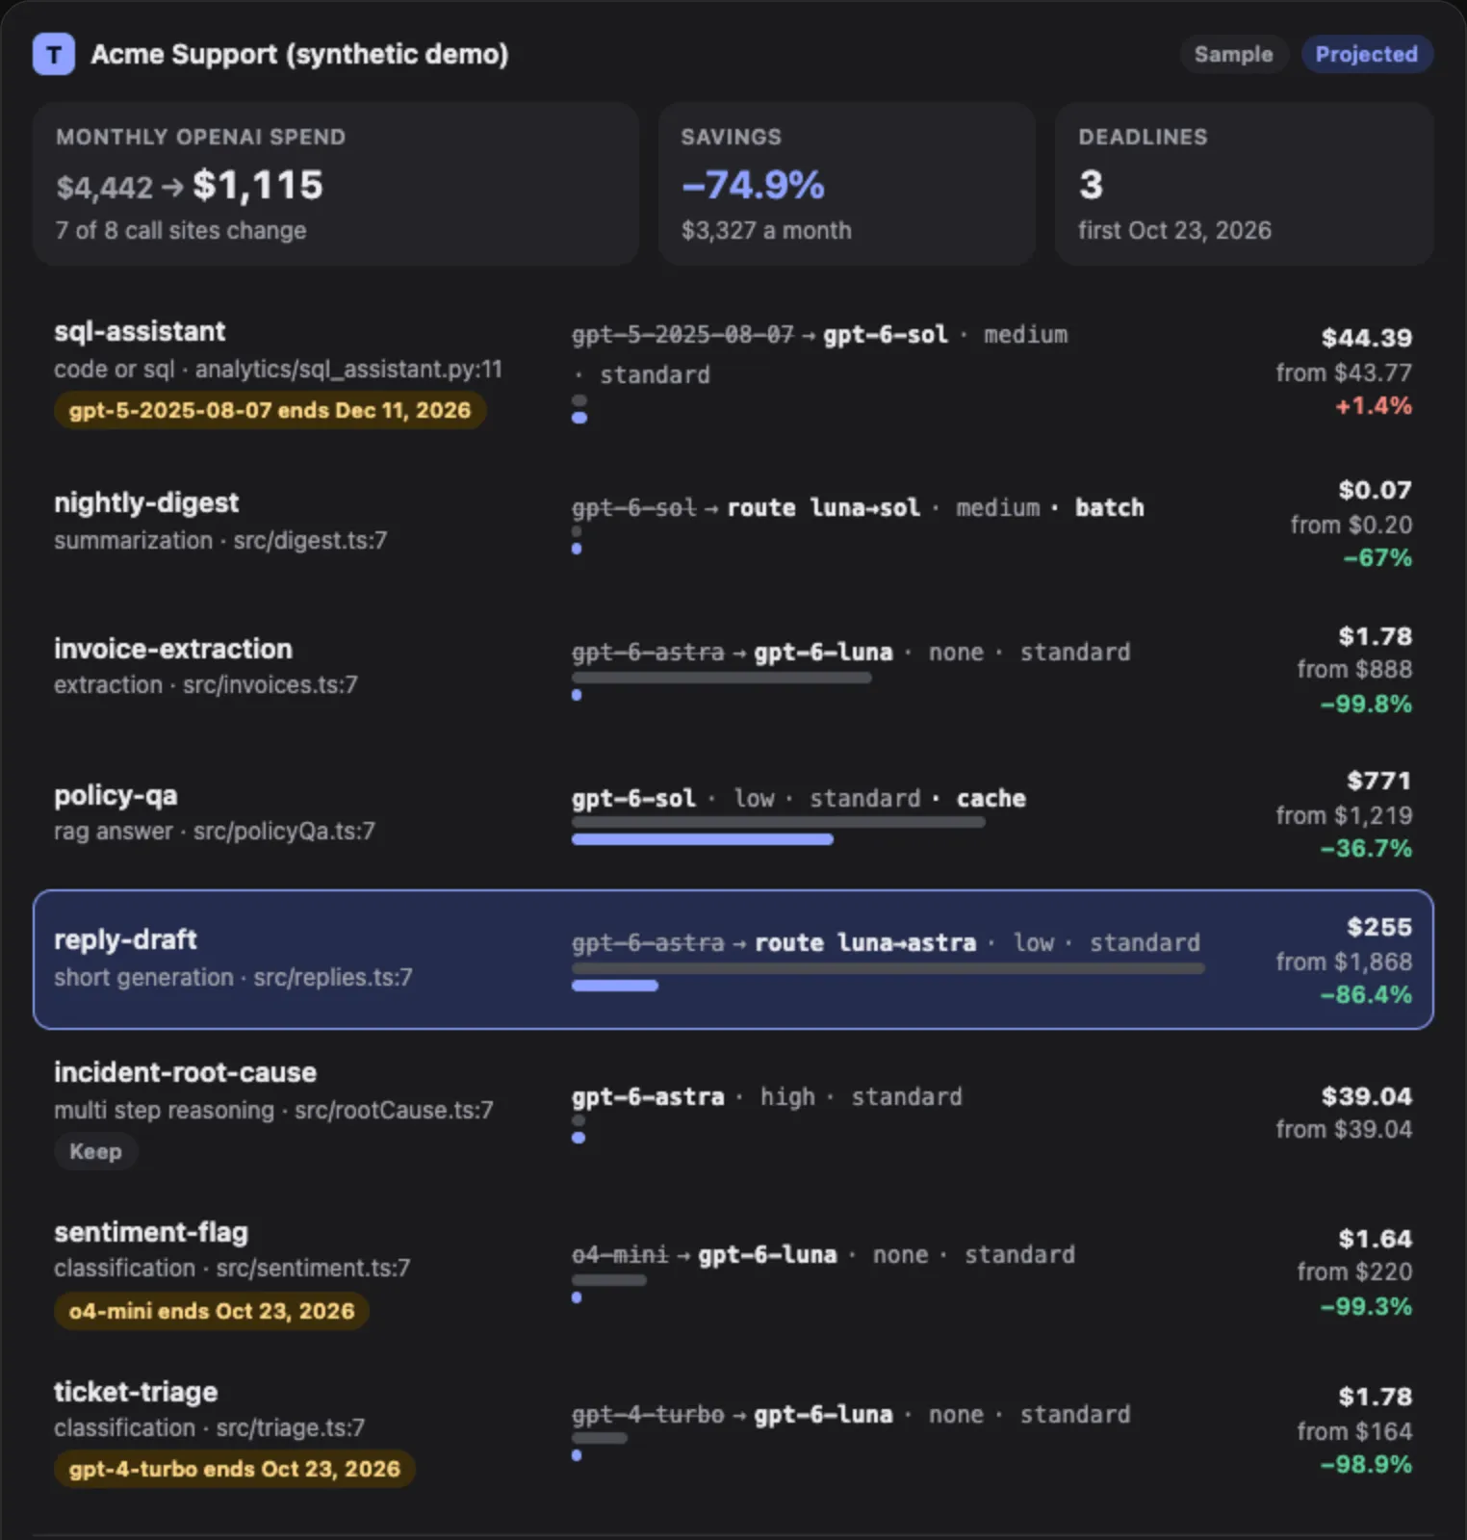Select the sentiment-flag call site name

click(151, 1232)
